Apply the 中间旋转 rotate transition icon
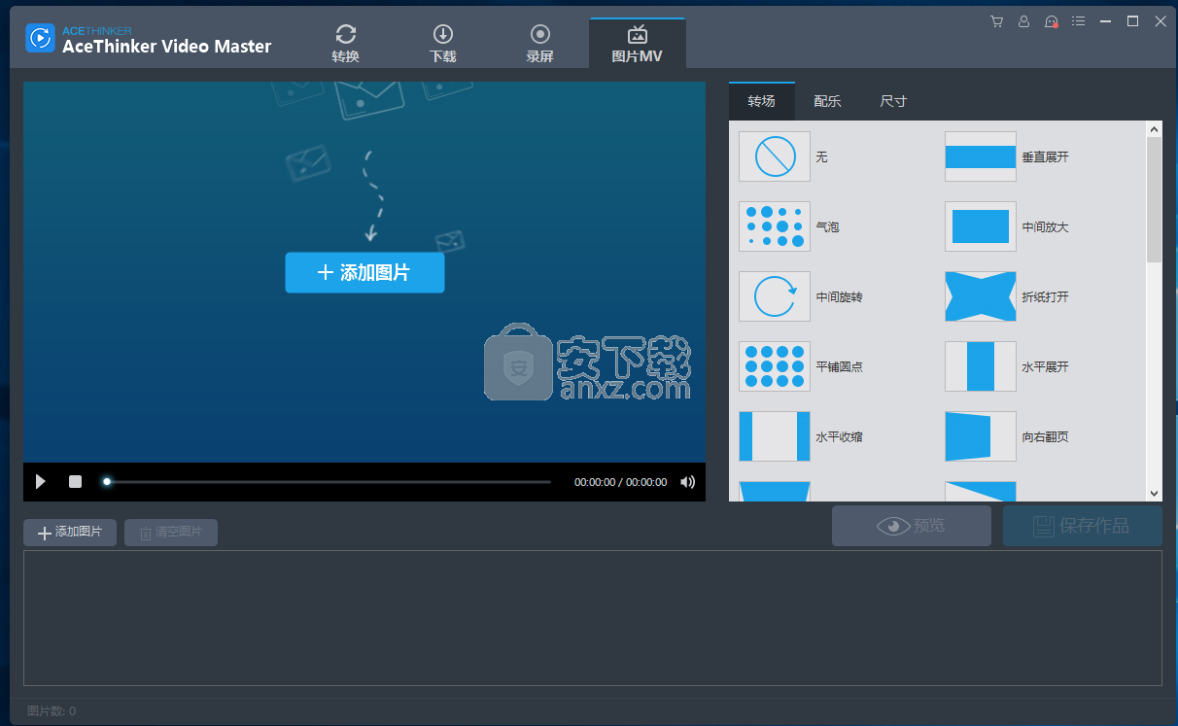Viewport: 1178px width, 726px height. tap(775, 296)
